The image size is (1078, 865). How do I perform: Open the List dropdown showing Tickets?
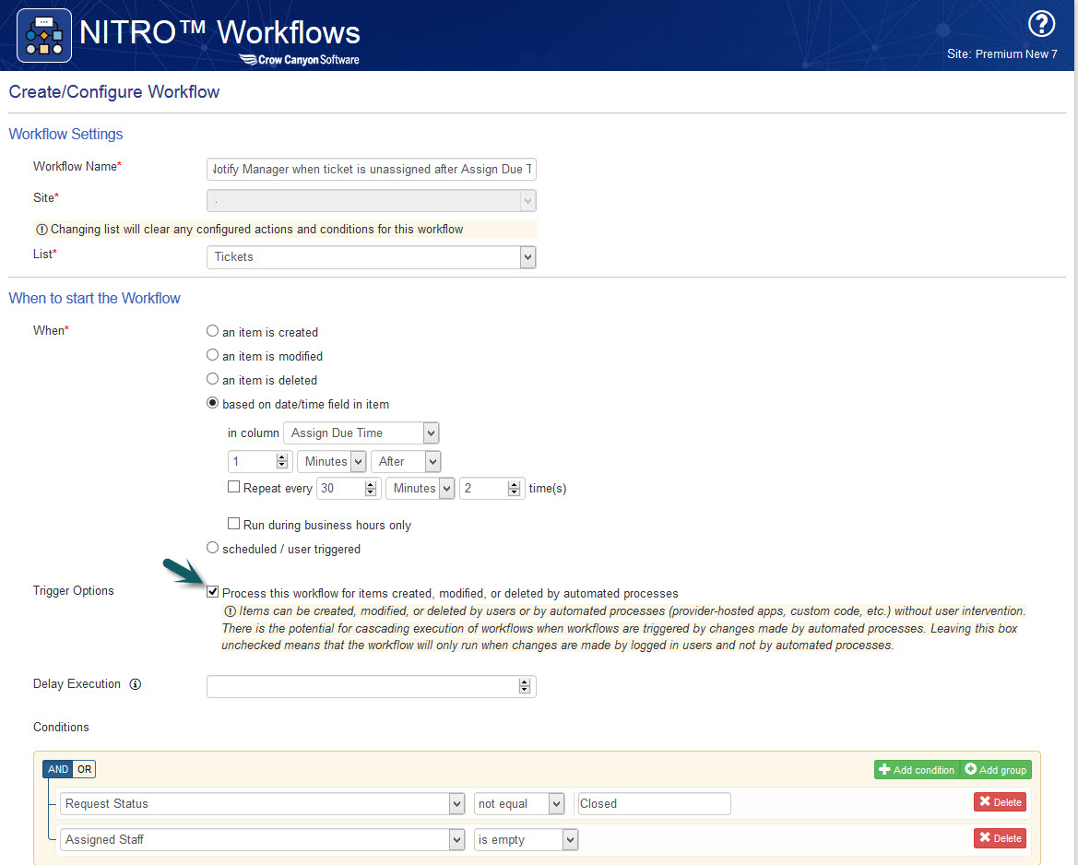click(x=372, y=257)
